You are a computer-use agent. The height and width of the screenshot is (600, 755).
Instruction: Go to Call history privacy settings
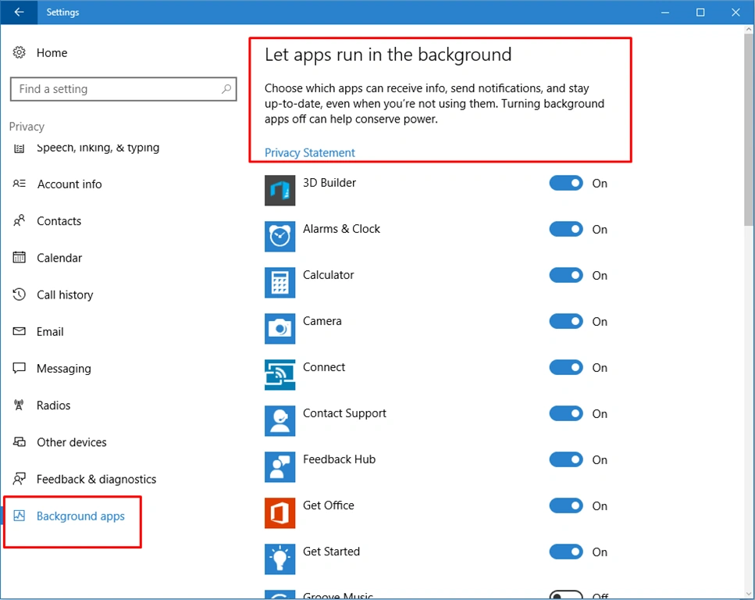(65, 295)
